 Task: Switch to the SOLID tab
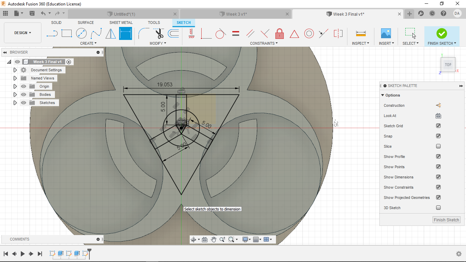[56, 23]
